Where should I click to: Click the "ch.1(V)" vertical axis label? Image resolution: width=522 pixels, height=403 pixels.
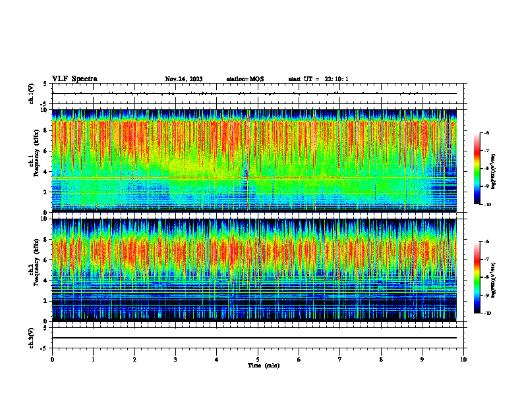point(32,94)
